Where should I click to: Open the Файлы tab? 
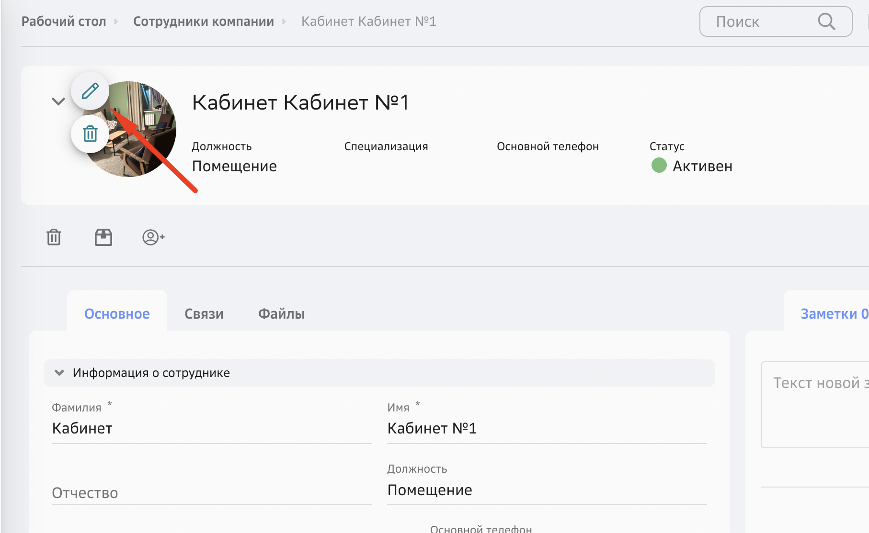[282, 314]
